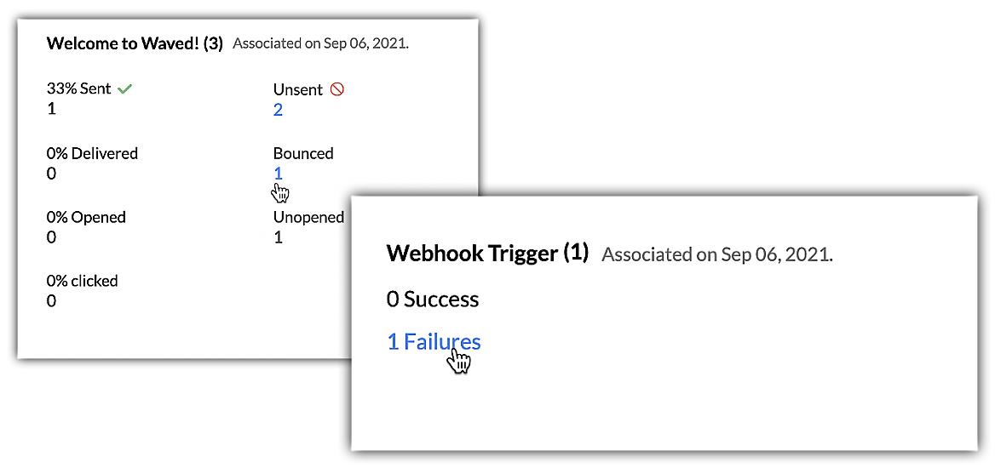The image size is (995, 468).
Task: Click the 33% Sent label
Action: (x=79, y=88)
